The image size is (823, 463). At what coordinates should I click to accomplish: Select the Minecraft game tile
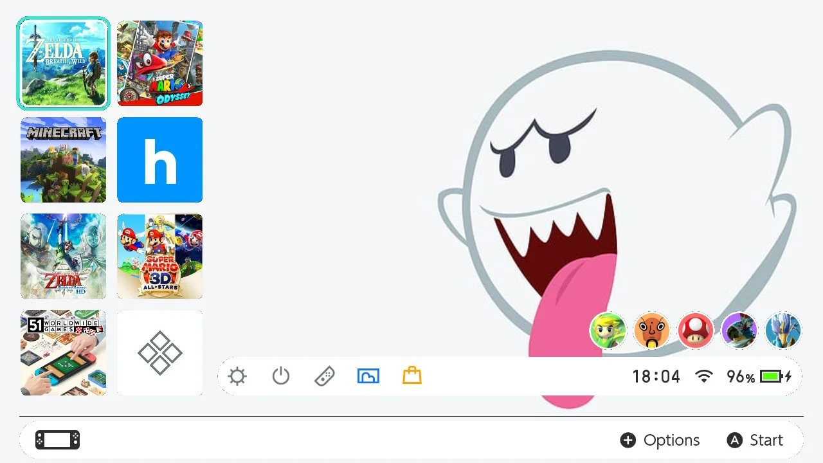(63, 159)
